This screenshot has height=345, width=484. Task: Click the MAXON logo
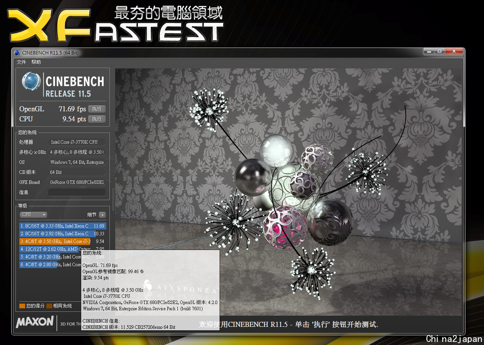pos(35,321)
